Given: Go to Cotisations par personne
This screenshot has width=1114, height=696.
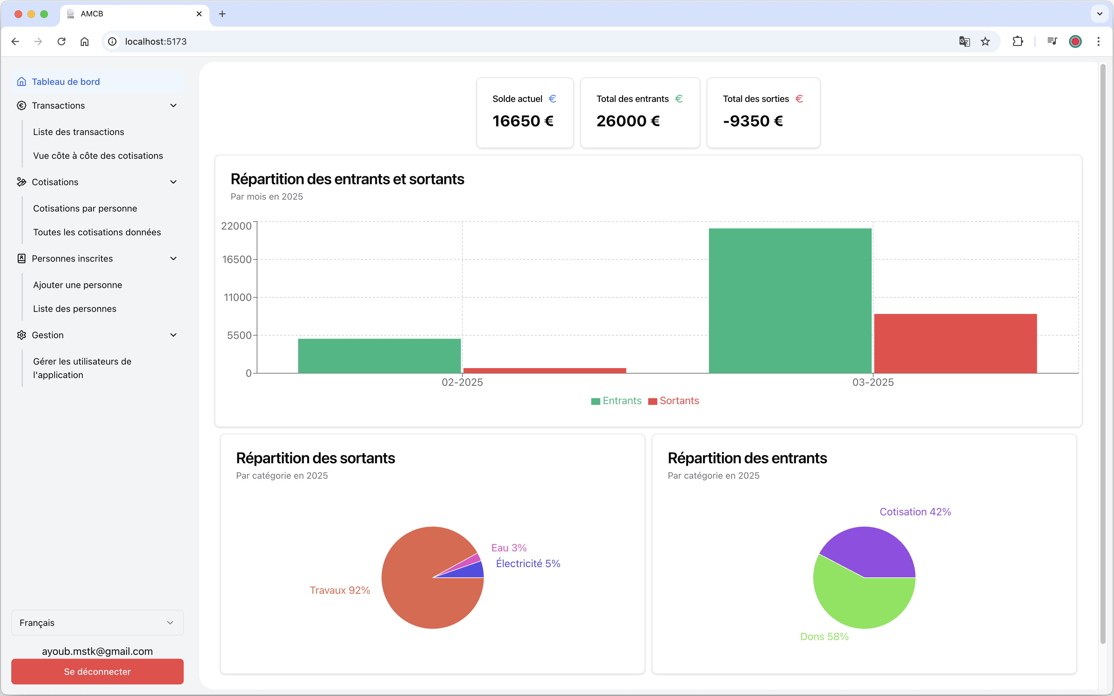Looking at the screenshot, I should pyautogui.click(x=85, y=208).
